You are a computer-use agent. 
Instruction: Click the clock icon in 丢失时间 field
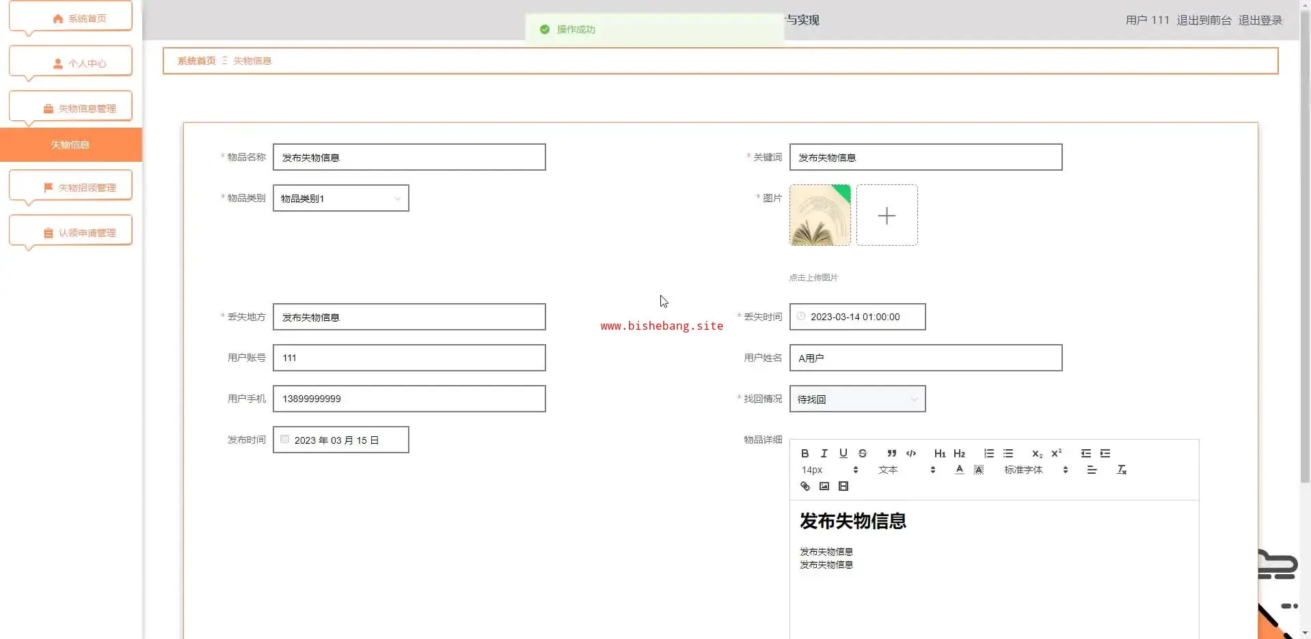point(801,316)
